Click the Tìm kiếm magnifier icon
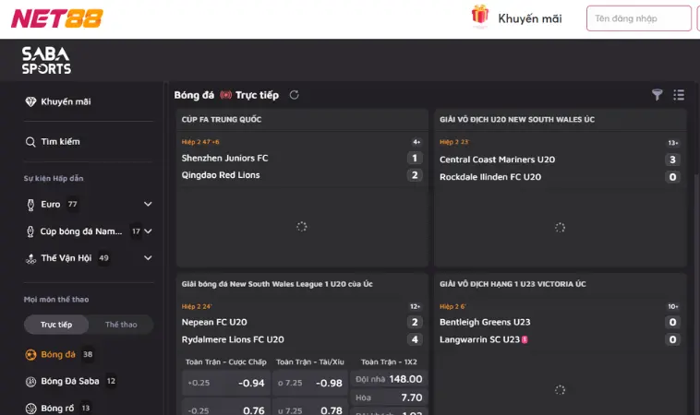This screenshot has width=700, height=415. coord(30,142)
